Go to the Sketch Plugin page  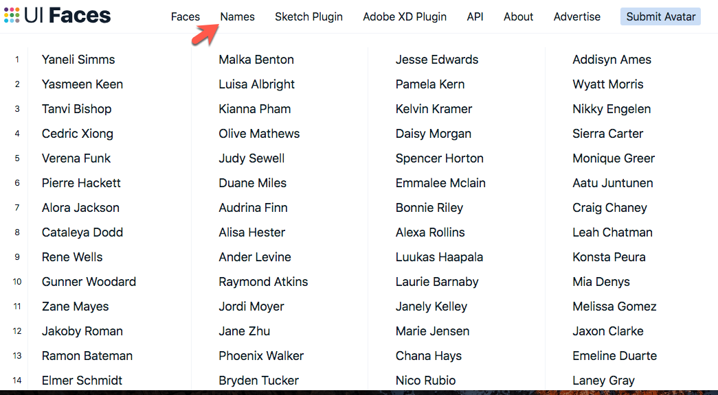pos(308,17)
